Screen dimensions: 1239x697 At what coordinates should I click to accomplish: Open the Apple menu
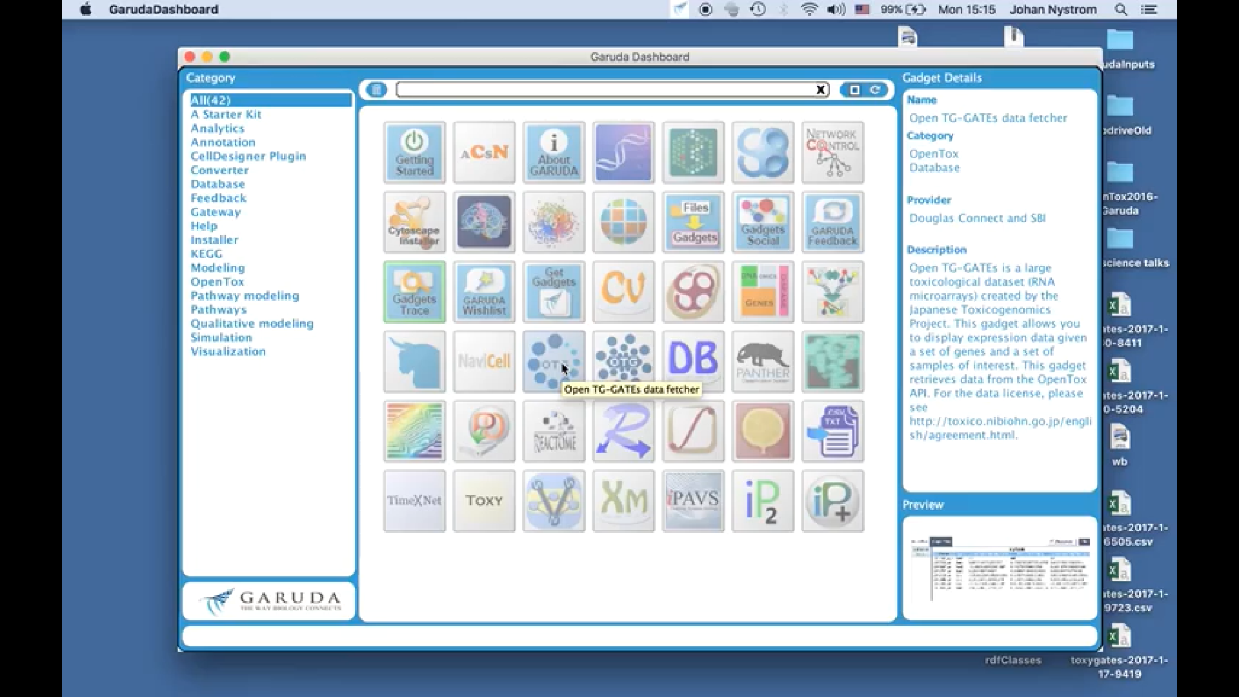coord(85,9)
